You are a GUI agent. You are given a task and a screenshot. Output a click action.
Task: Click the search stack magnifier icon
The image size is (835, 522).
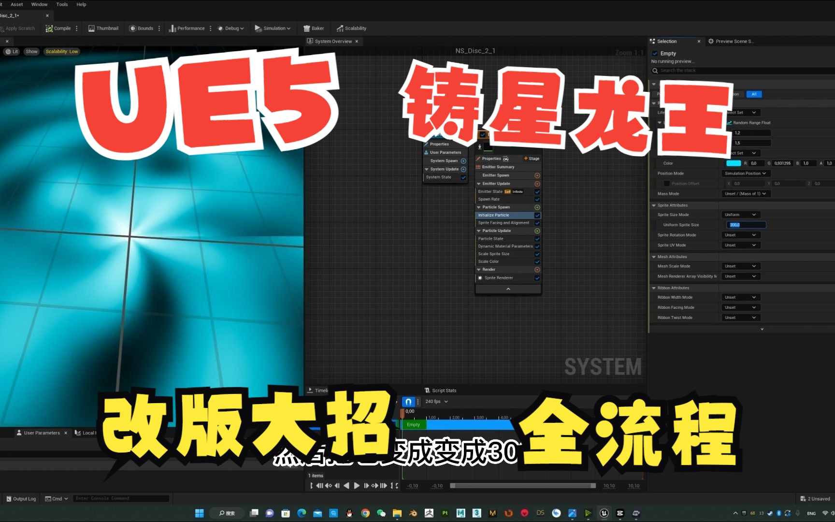point(655,71)
